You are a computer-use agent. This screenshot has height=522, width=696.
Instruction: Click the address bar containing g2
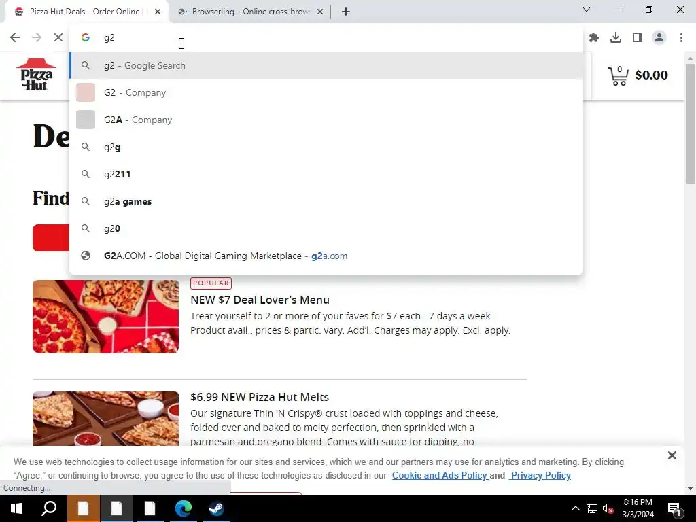coord(326,38)
